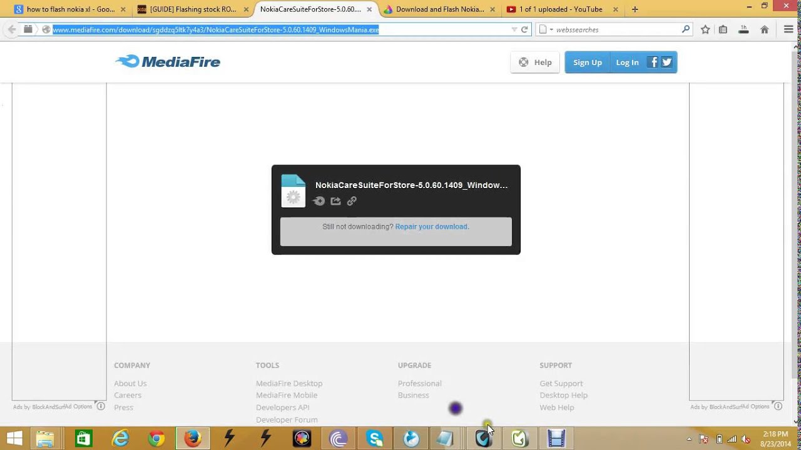Viewport: 801px width, 450px height.
Task: Click the download arrow icon under file name
Action: [319, 201]
